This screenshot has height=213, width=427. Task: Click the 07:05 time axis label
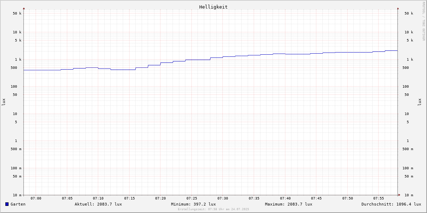(67, 198)
